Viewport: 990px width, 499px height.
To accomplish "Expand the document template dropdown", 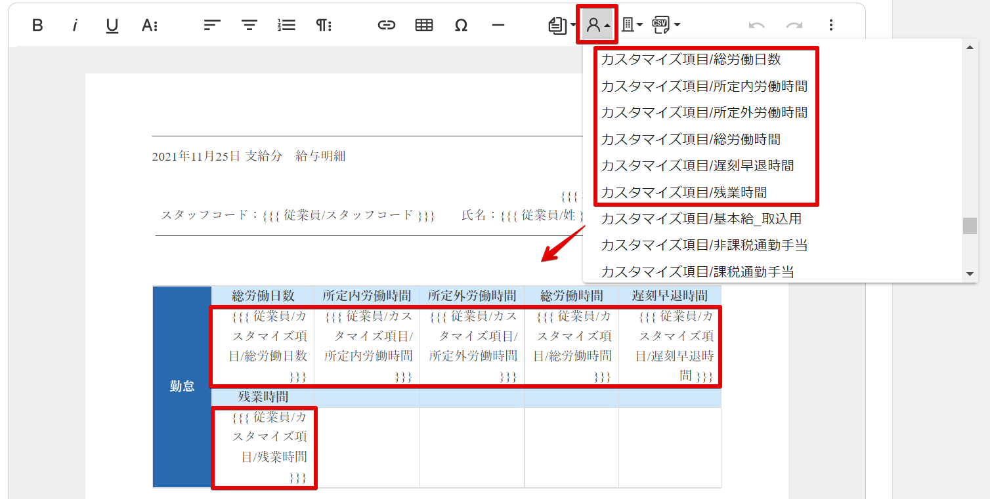I will (x=562, y=26).
